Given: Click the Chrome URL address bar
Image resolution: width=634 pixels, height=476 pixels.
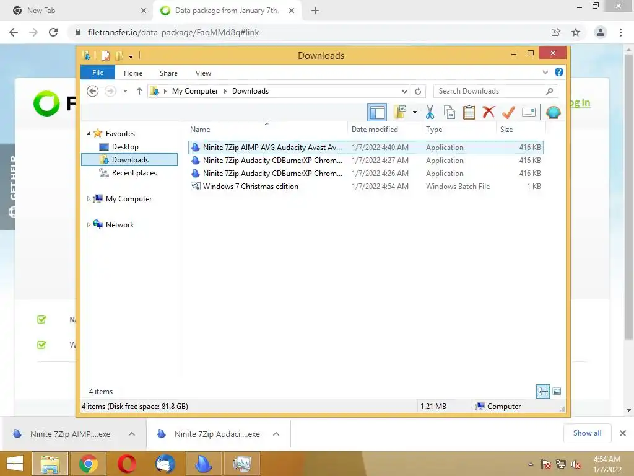Looking at the screenshot, I should (307, 32).
